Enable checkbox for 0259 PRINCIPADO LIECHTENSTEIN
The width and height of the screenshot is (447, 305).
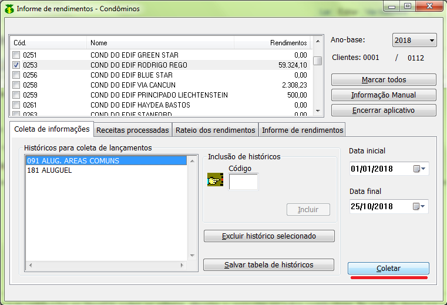[x=16, y=95]
